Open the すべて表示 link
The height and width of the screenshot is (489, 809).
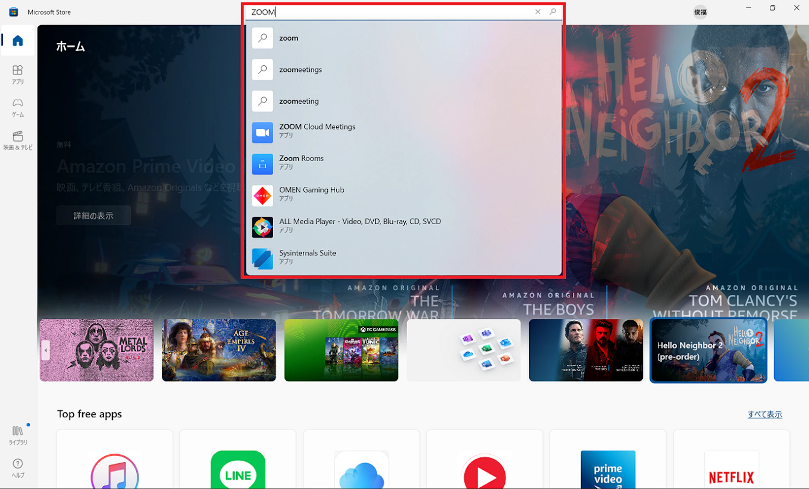tap(764, 414)
